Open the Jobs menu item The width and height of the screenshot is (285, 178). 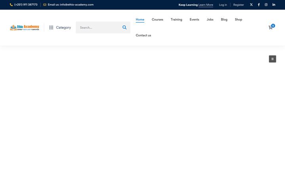click(x=210, y=19)
